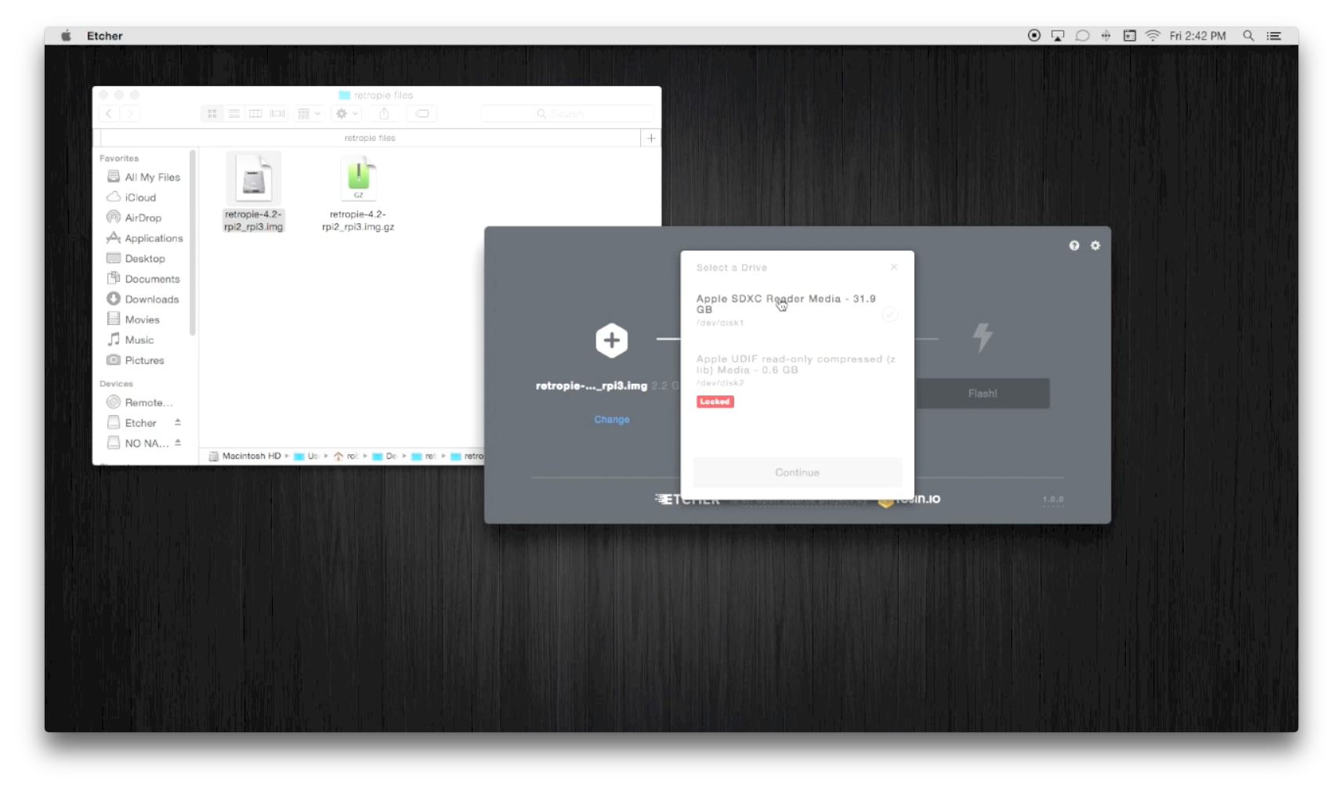Click the screen recording status icon in menu bar
1343x794 pixels.
click(x=1034, y=35)
